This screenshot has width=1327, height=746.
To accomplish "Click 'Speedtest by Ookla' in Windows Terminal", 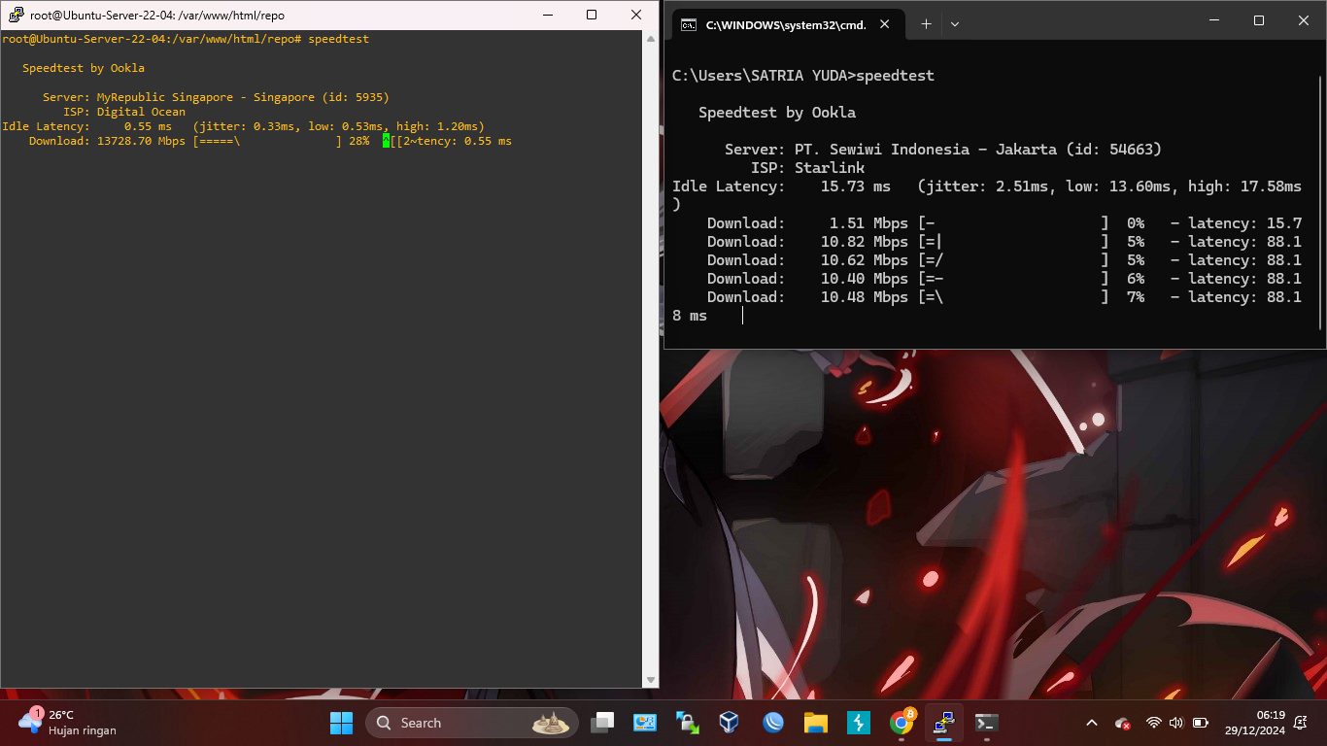I will coord(777,113).
